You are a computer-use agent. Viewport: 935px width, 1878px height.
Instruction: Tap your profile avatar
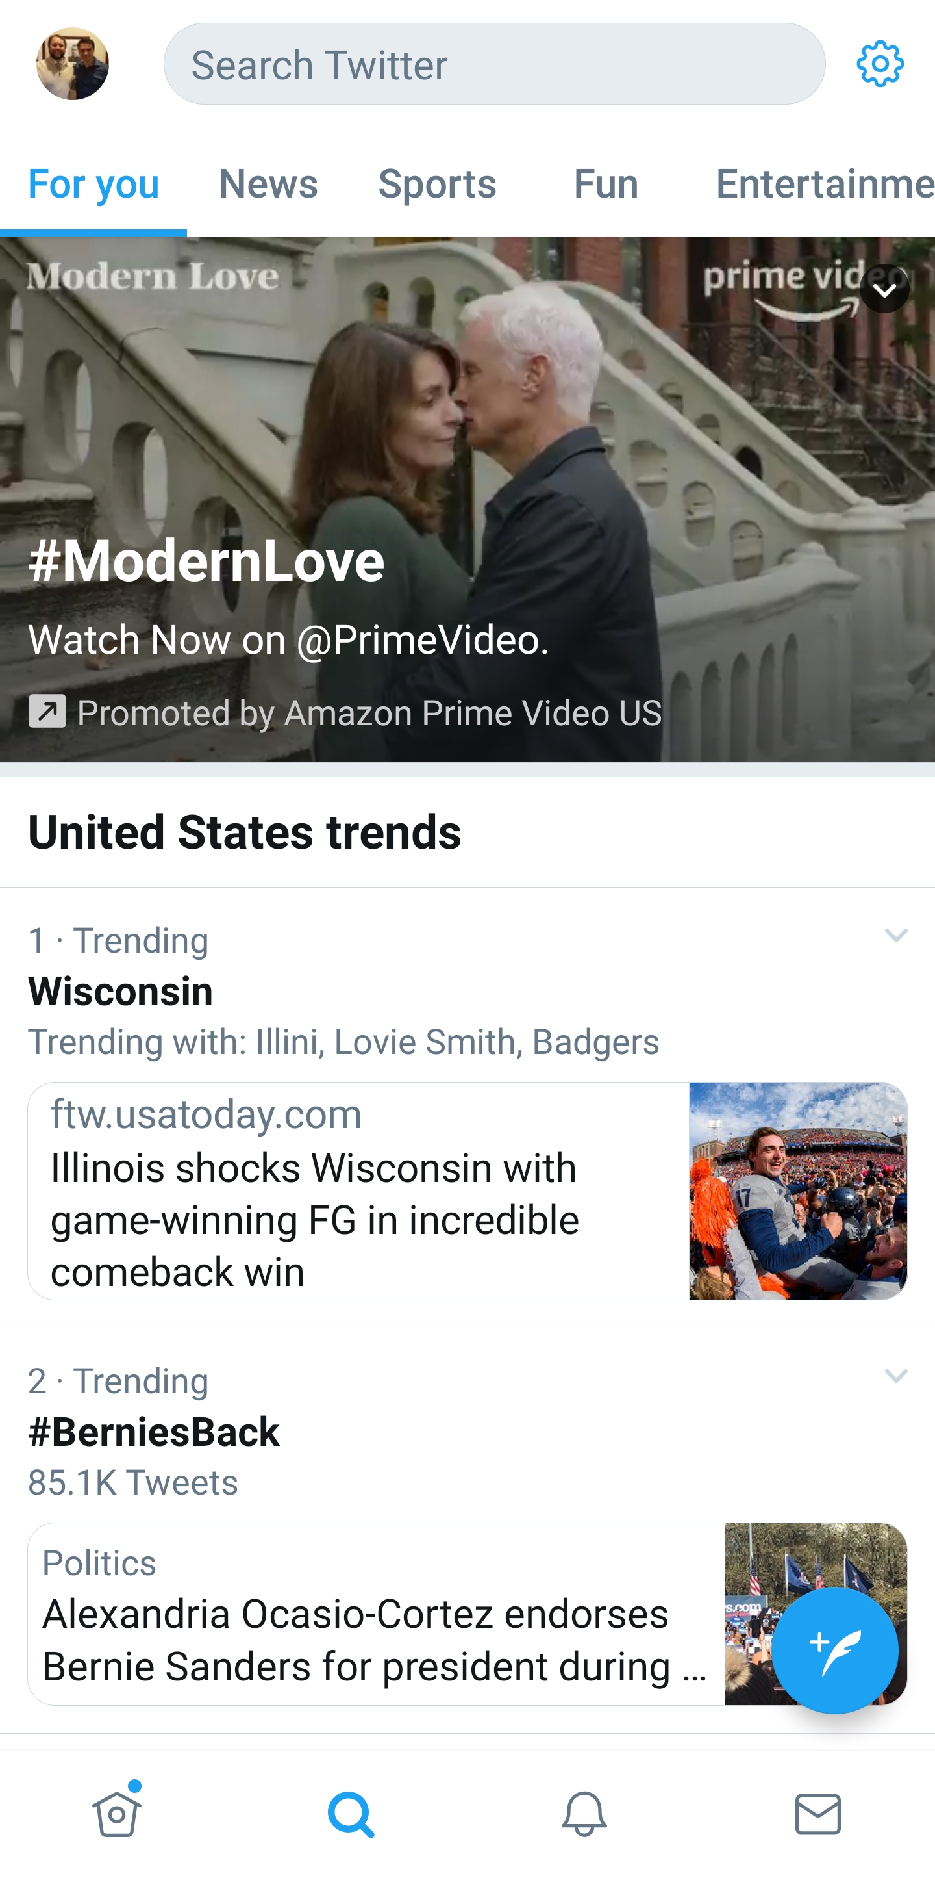tap(72, 64)
